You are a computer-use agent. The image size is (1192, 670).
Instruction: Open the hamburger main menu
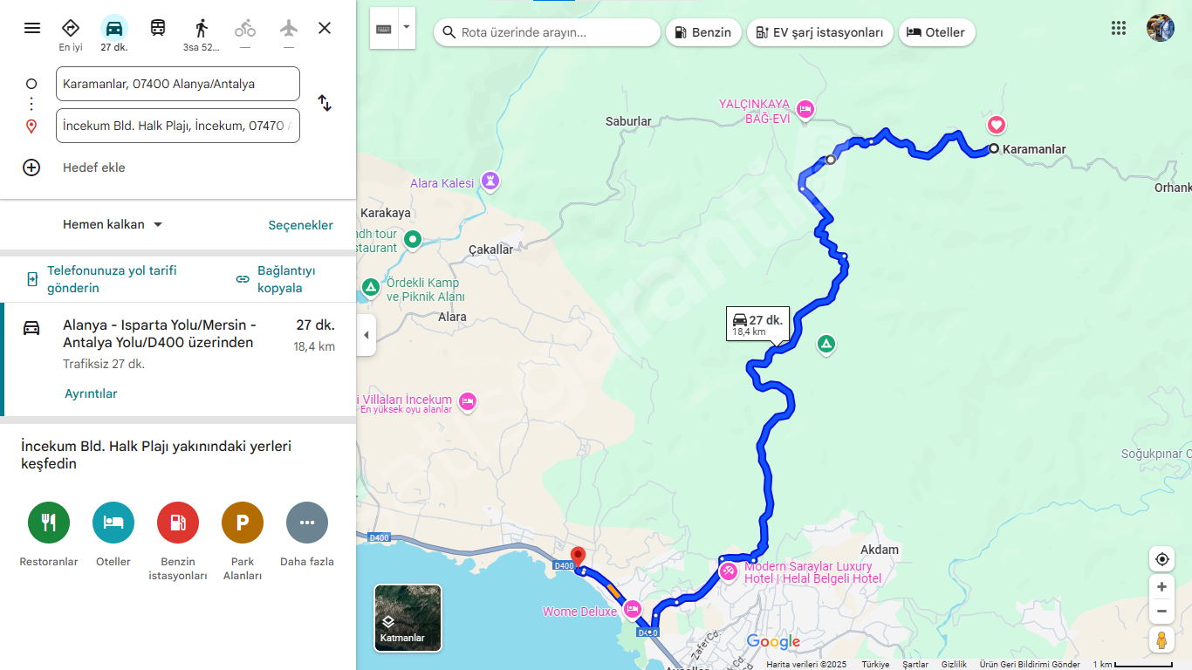tap(32, 28)
